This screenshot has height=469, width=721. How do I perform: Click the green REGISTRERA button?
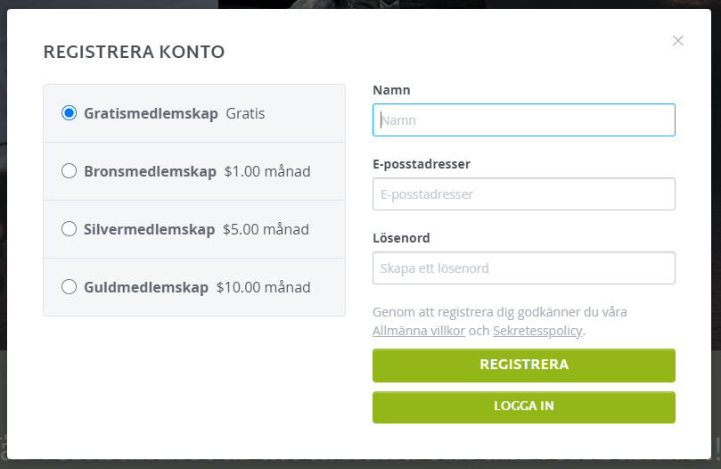coord(524,366)
